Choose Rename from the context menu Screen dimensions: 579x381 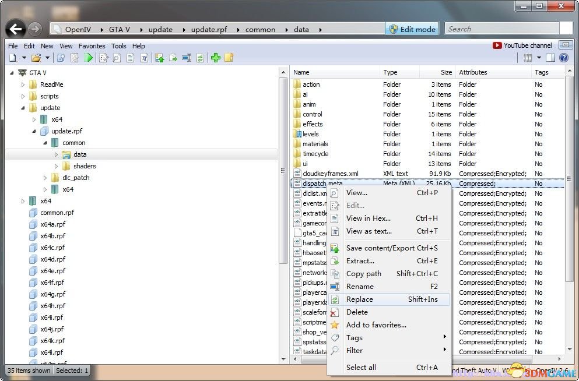pos(389,287)
